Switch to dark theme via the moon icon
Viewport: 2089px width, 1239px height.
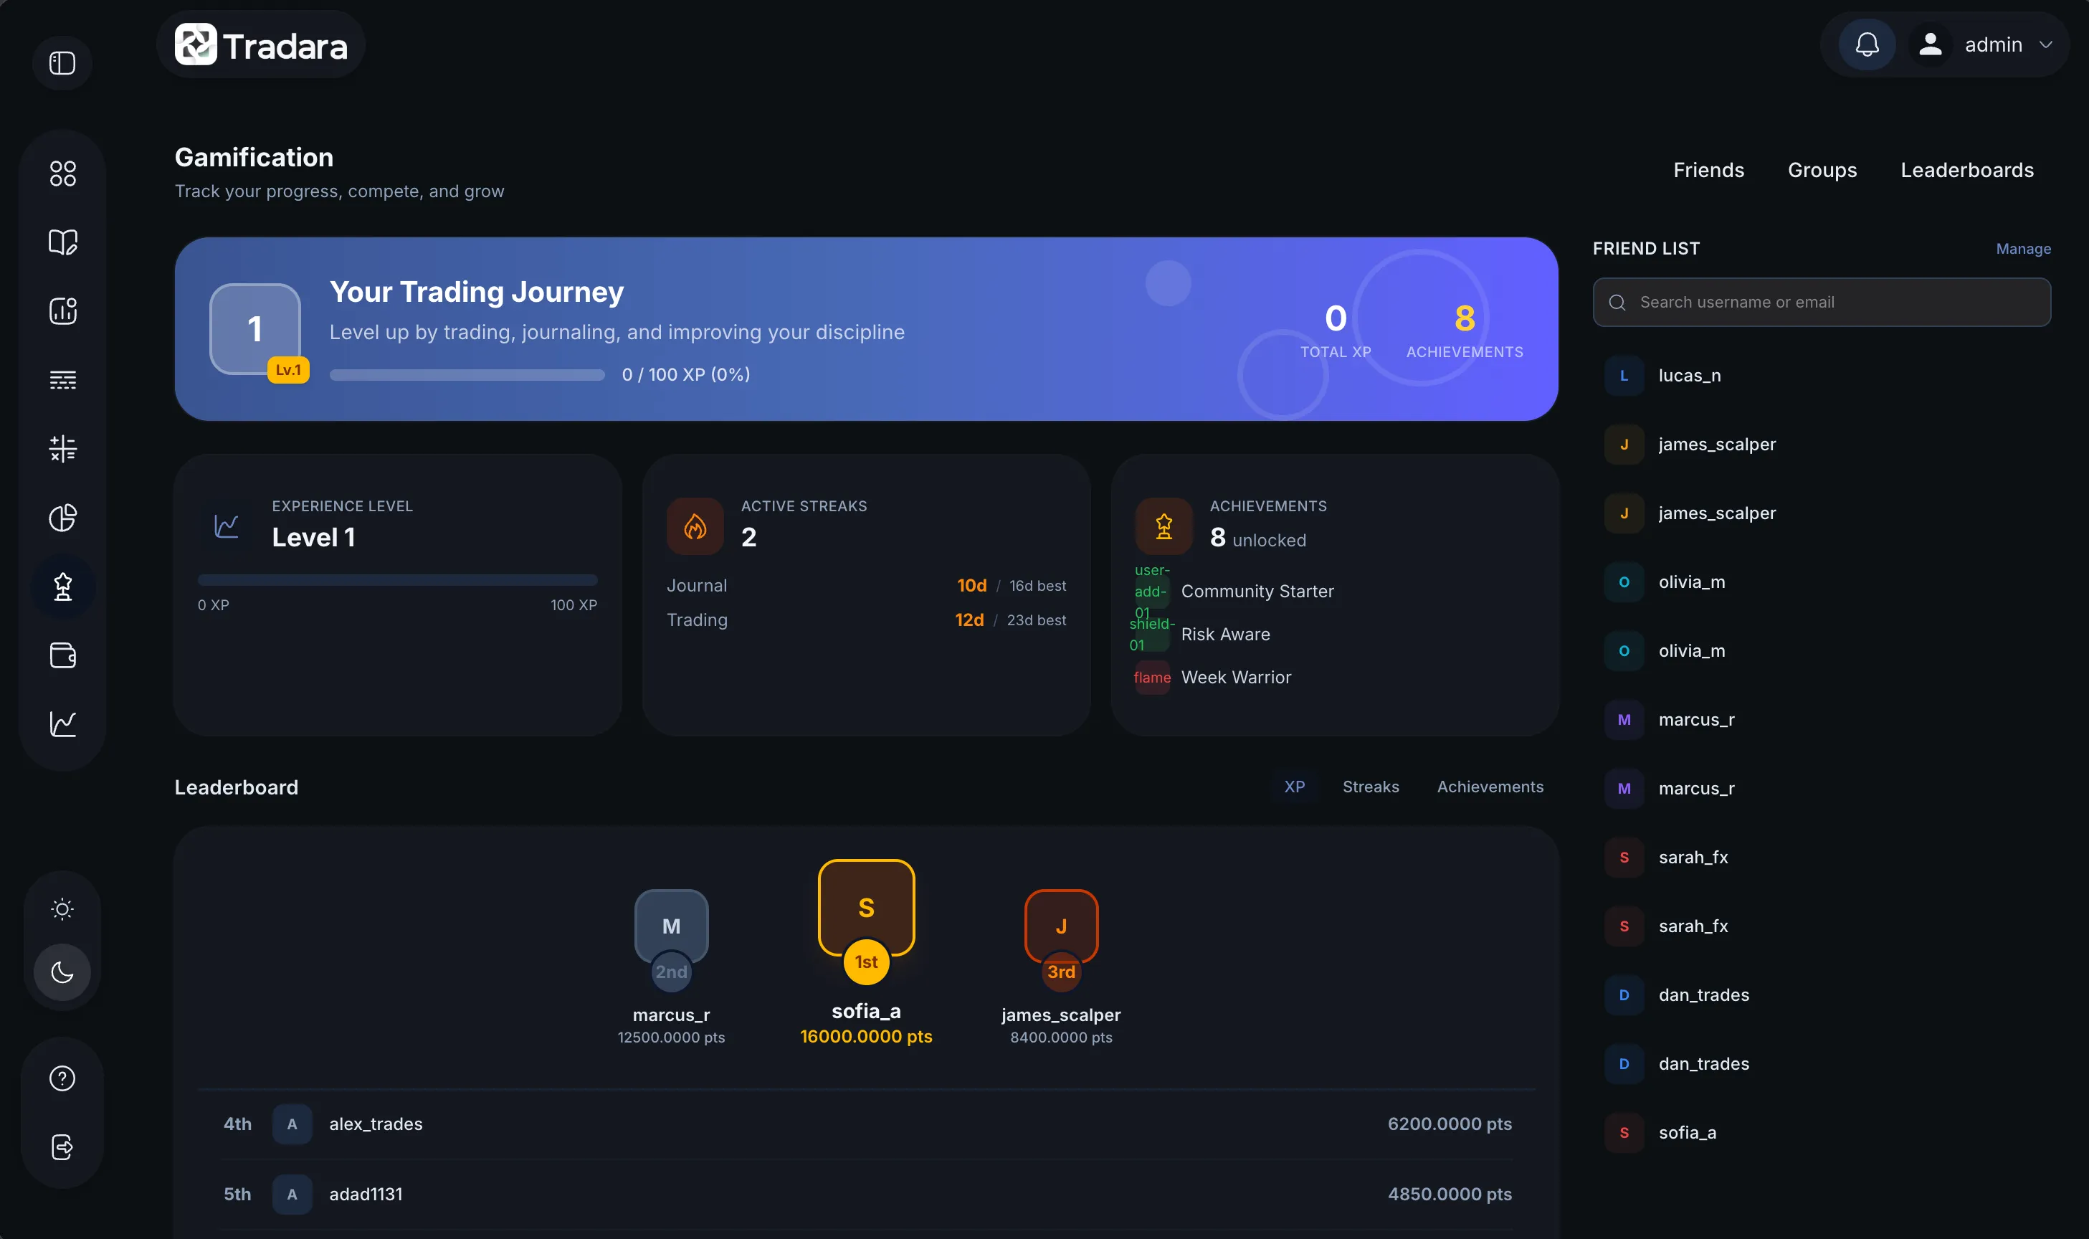tap(62, 972)
